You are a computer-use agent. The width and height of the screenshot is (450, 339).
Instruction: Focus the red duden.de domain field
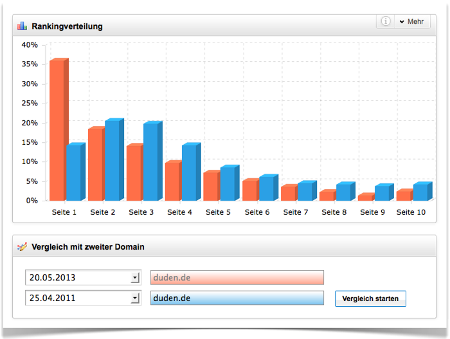pyautogui.click(x=237, y=278)
